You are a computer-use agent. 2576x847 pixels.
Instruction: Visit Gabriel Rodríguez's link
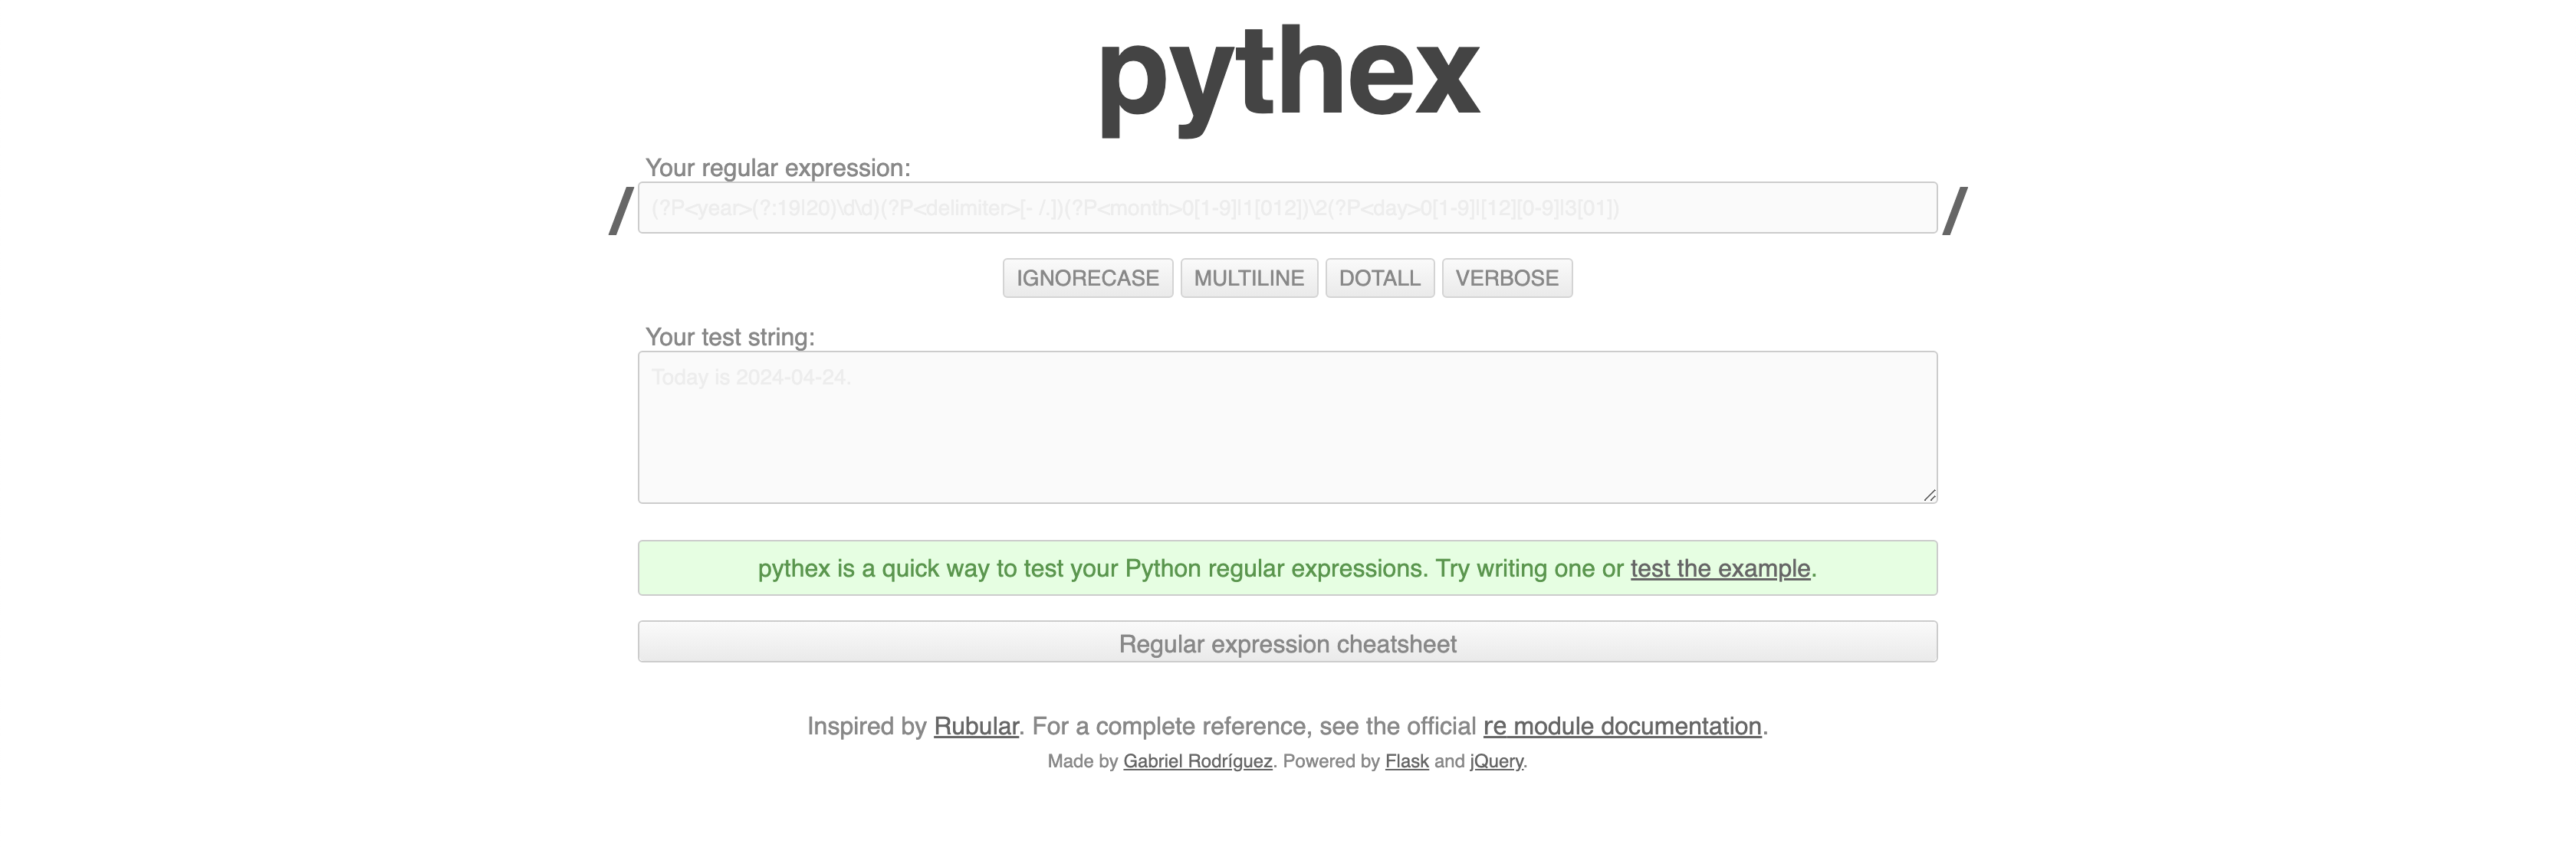pos(1197,761)
